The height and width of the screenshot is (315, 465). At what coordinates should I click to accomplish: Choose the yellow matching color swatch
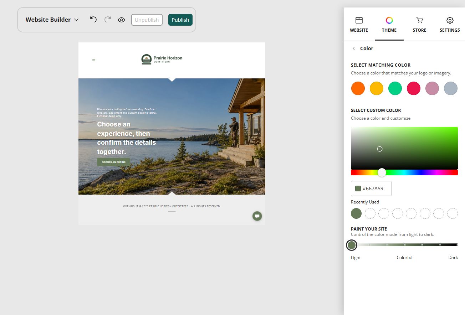(377, 88)
